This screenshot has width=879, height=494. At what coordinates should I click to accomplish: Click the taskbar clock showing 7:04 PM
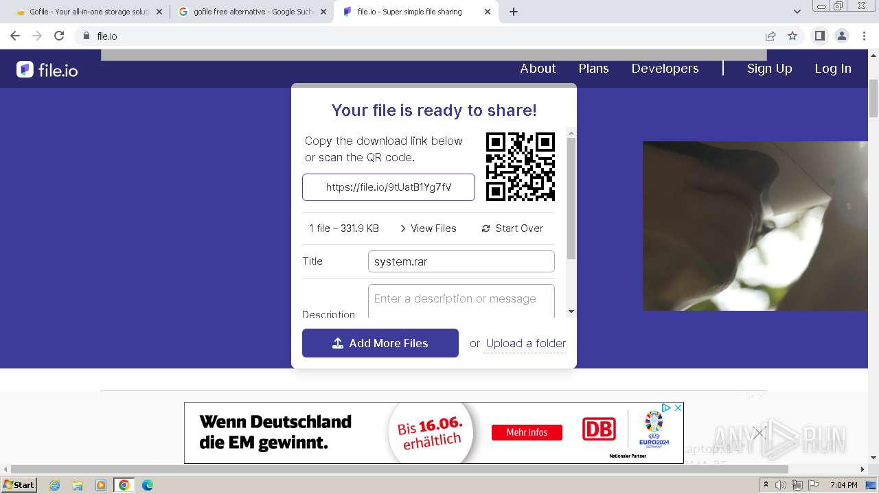tap(843, 485)
